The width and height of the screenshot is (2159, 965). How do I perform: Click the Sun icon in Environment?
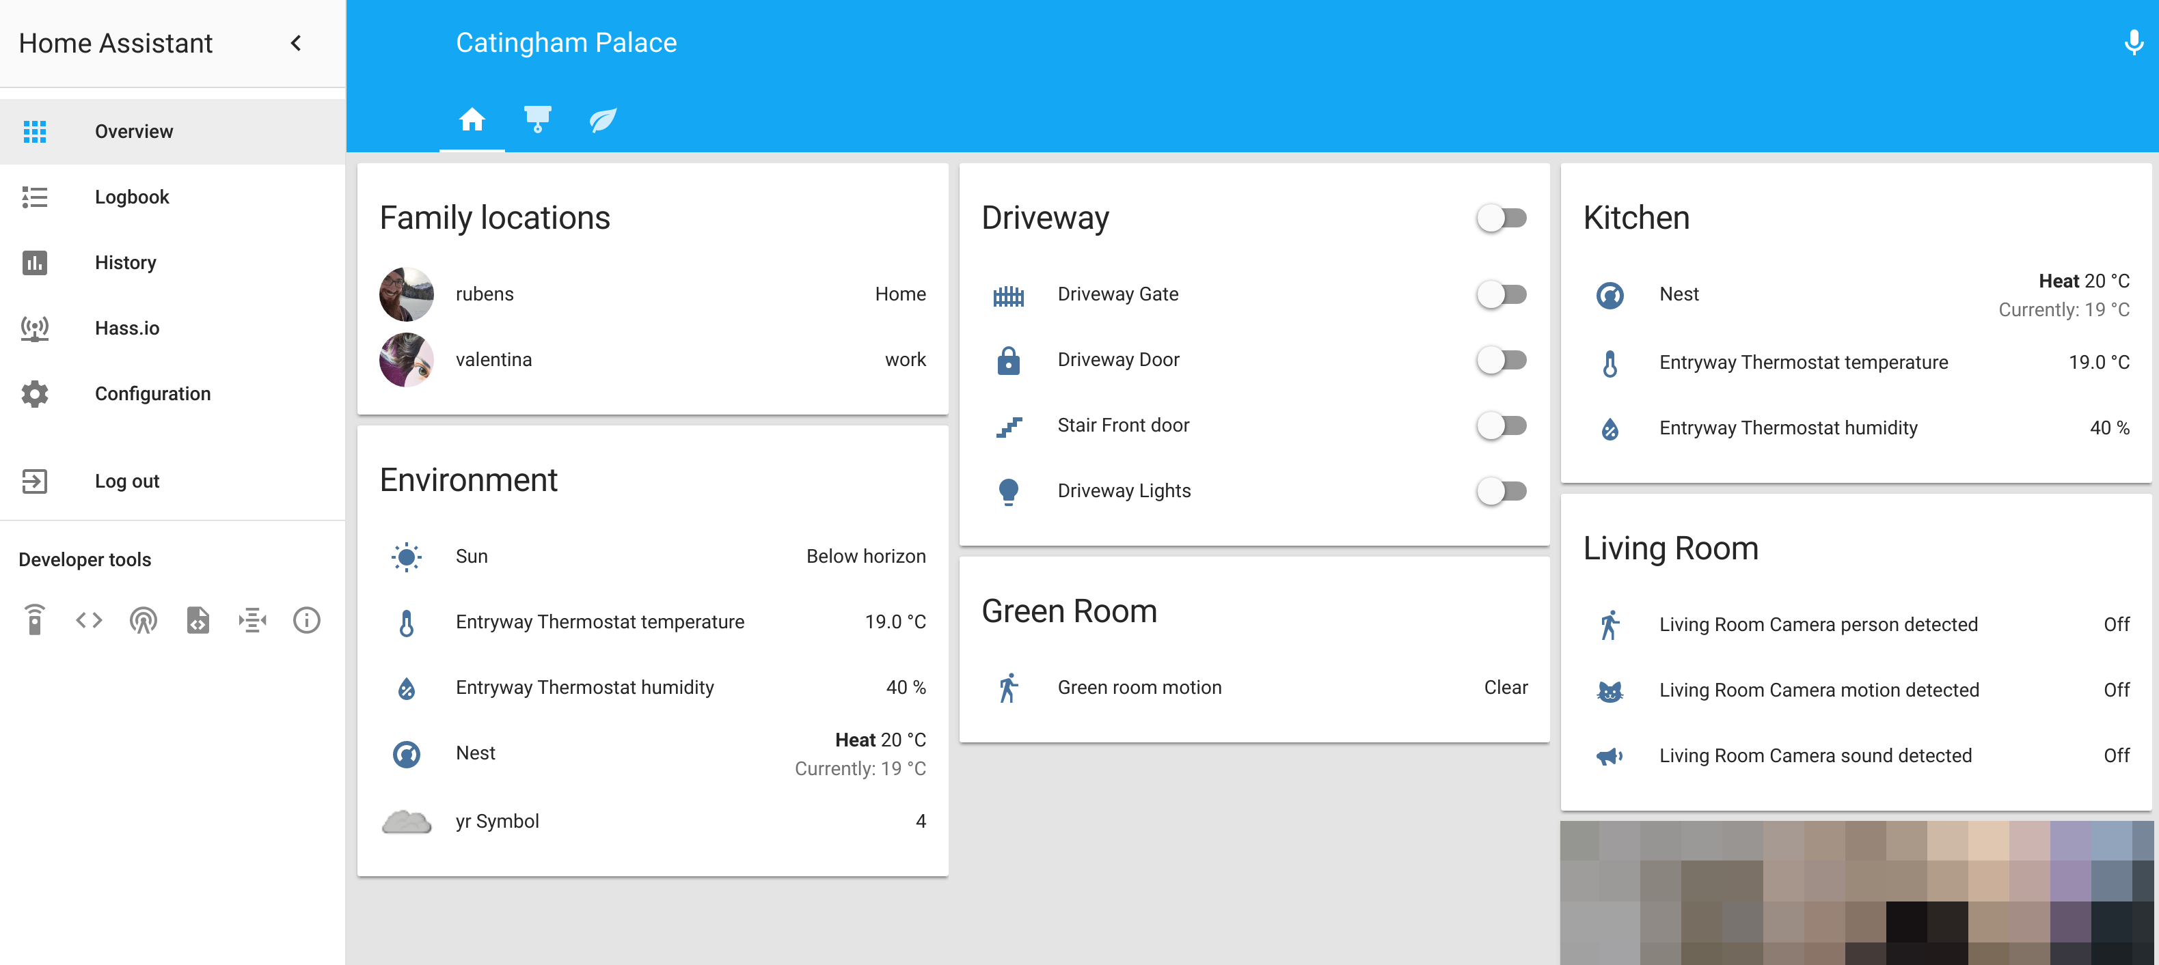pyautogui.click(x=407, y=557)
